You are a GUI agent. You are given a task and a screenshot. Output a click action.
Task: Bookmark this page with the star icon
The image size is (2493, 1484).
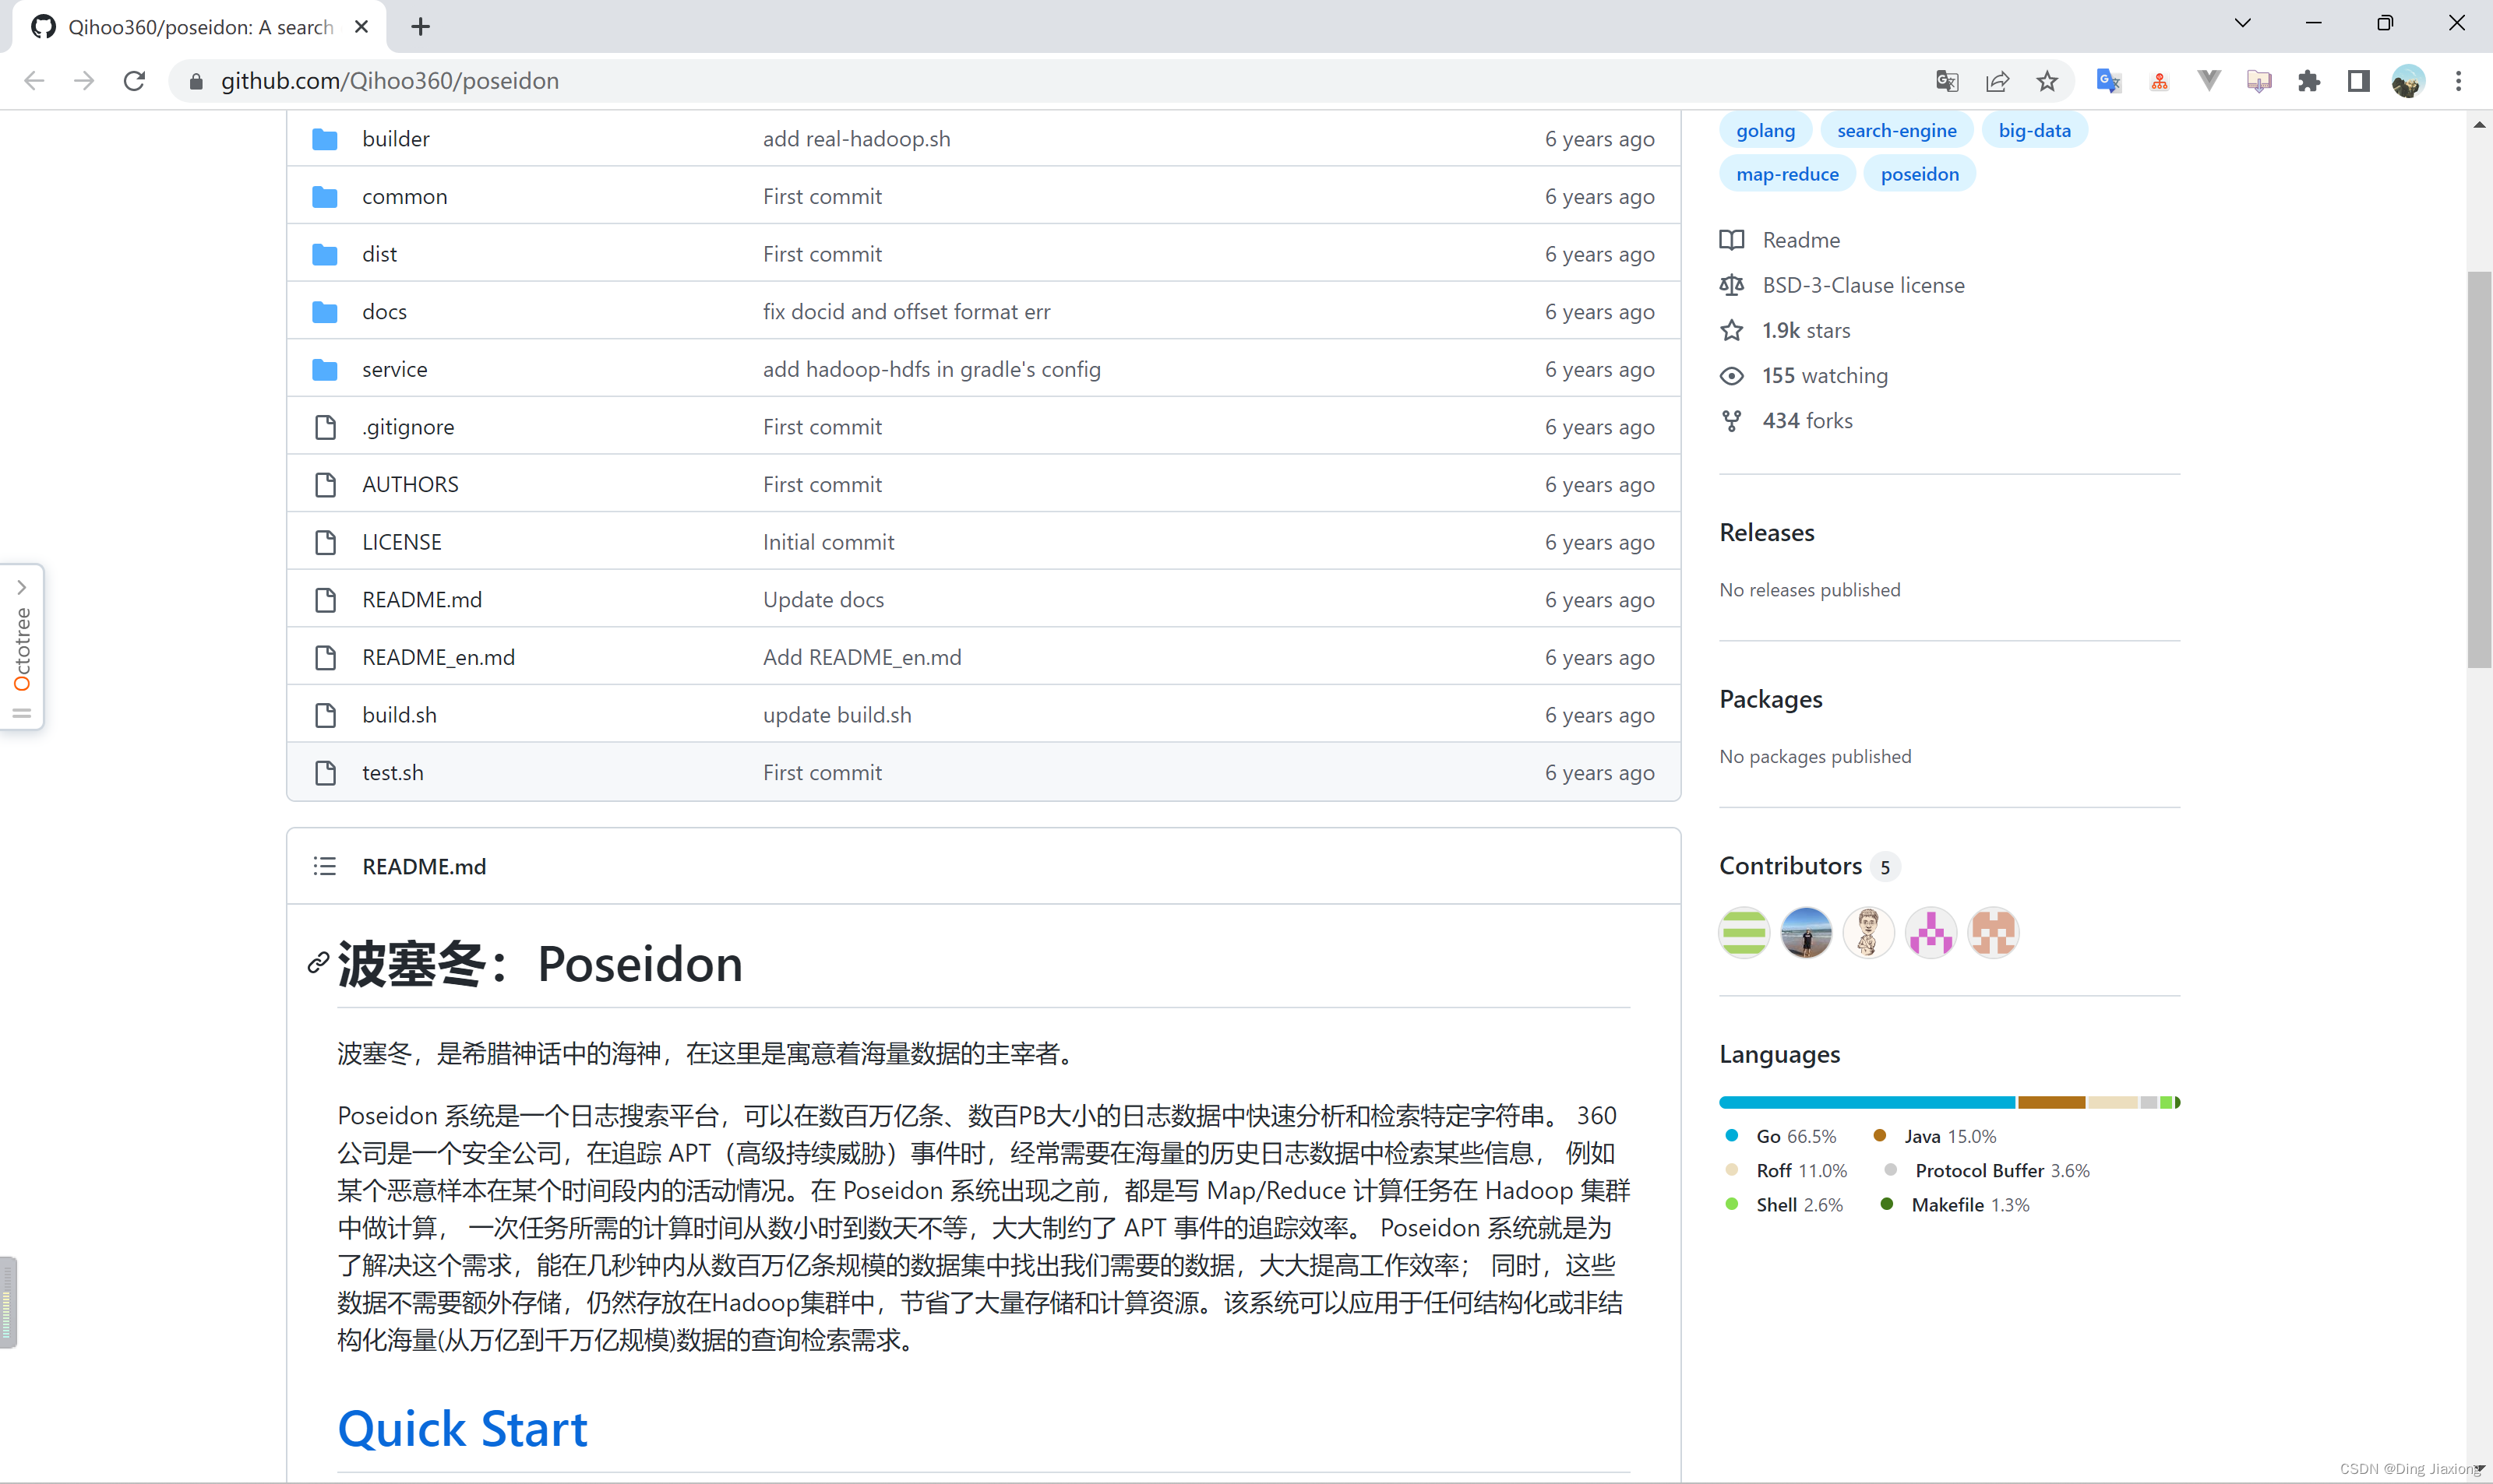tap(2047, 81)
